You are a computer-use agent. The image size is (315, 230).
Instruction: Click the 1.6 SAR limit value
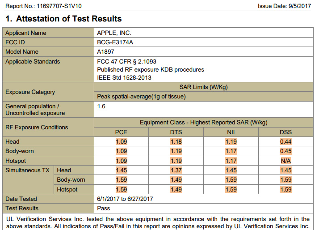[x=101, y=106]
